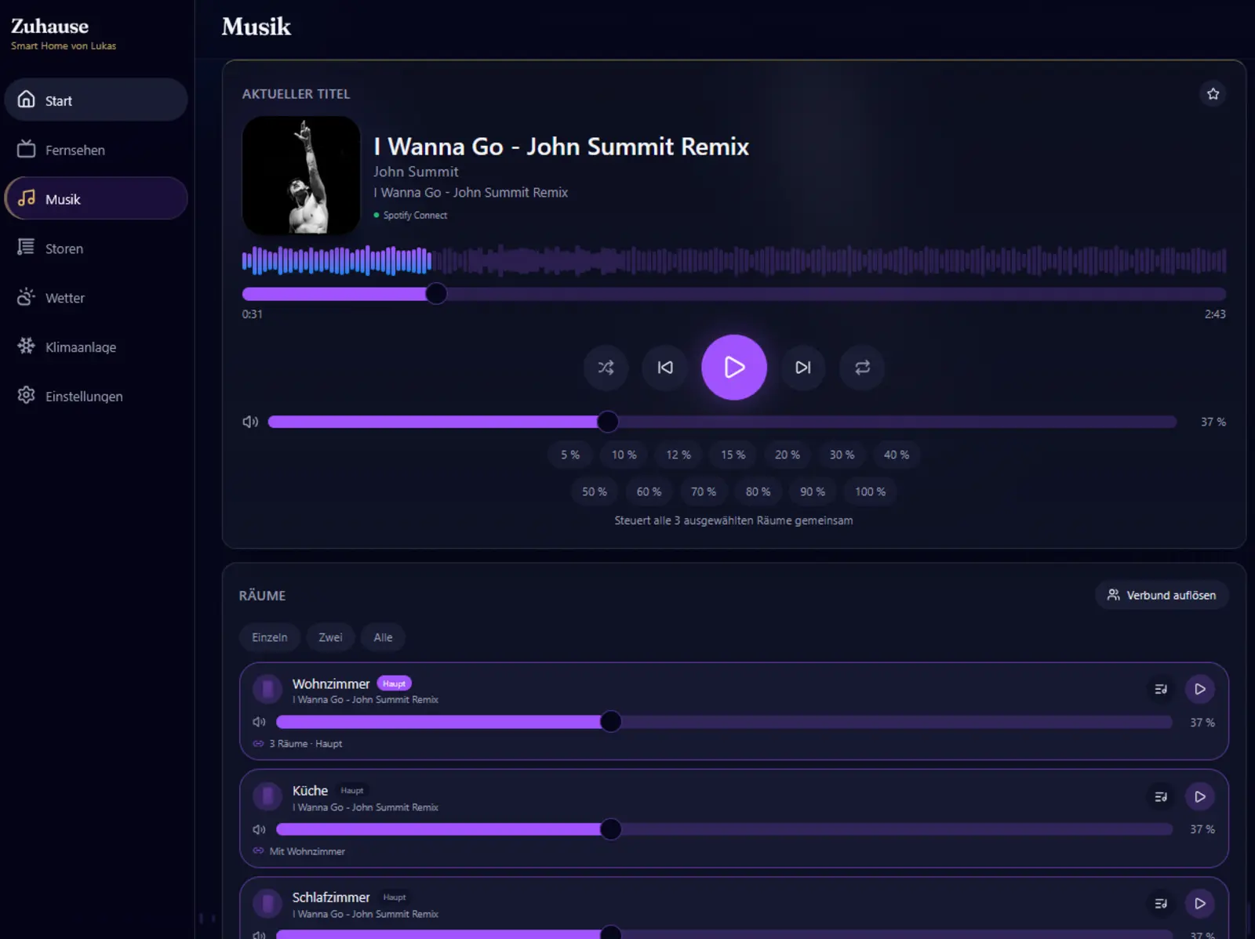The width and height of the screenshot is (1255, 939).
Task: Click the audio waveform display
Action: pyautogui.click(x=734, y=260)
